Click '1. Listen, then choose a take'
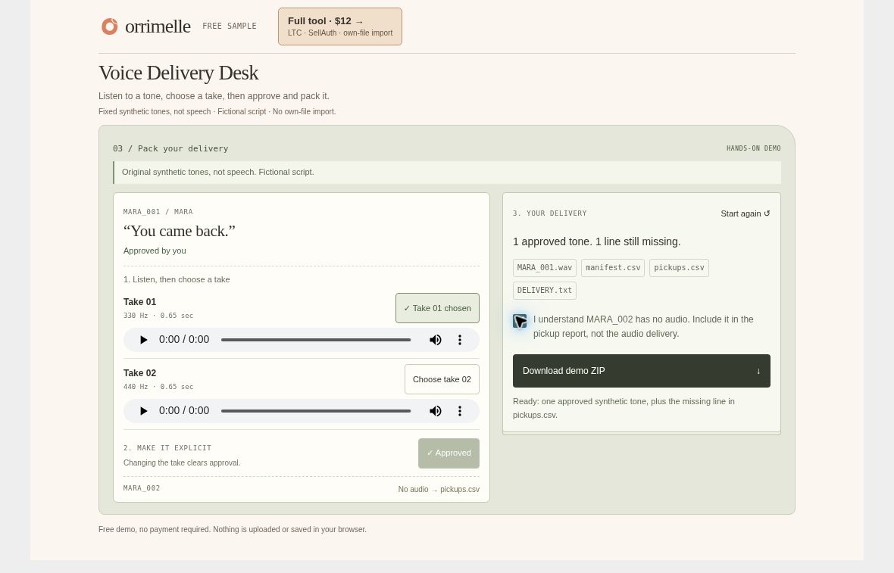 click(177, 279)
